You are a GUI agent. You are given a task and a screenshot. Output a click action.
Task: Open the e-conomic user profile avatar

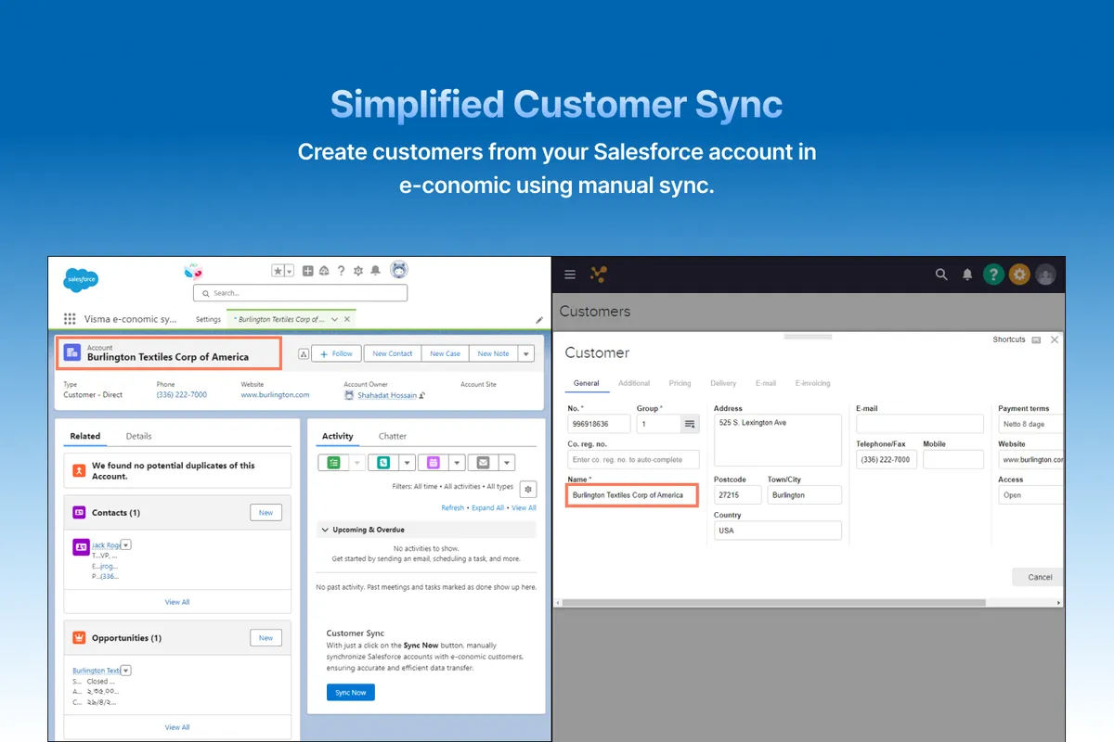(x=1046, y=275)
